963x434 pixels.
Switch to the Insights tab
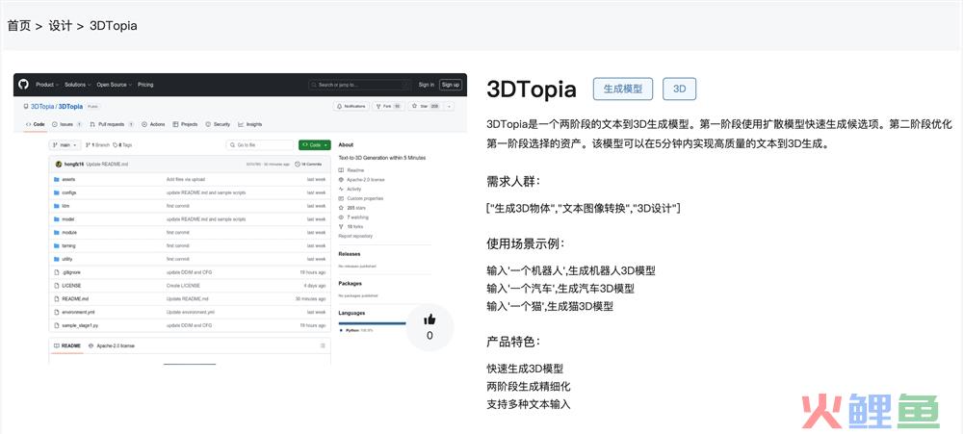[x=250, y=124]
